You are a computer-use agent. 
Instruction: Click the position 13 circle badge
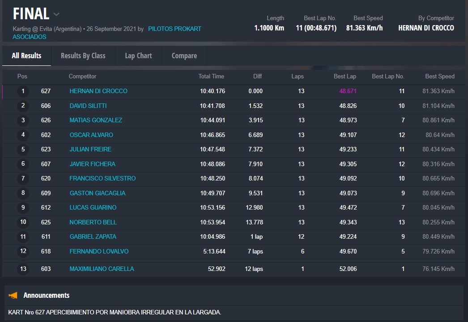(x=23, y=269)
